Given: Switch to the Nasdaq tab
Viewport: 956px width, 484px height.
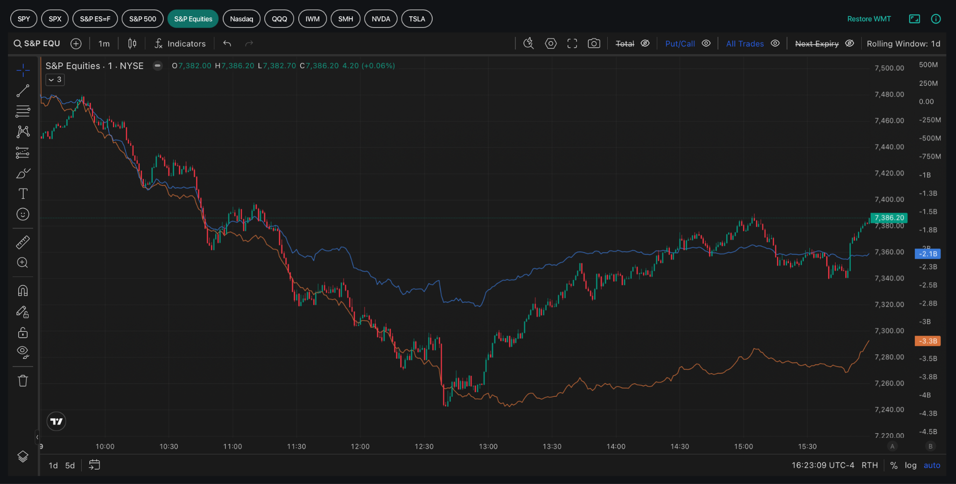Looking at the screenshot, I should click(241, 19).
